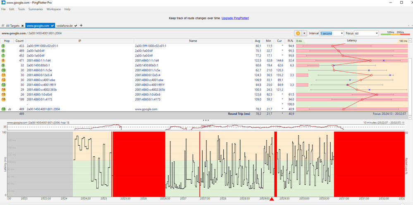Click the red focus marker on timeline
This screenshot has height=205, width=413.
pos(272,199)
